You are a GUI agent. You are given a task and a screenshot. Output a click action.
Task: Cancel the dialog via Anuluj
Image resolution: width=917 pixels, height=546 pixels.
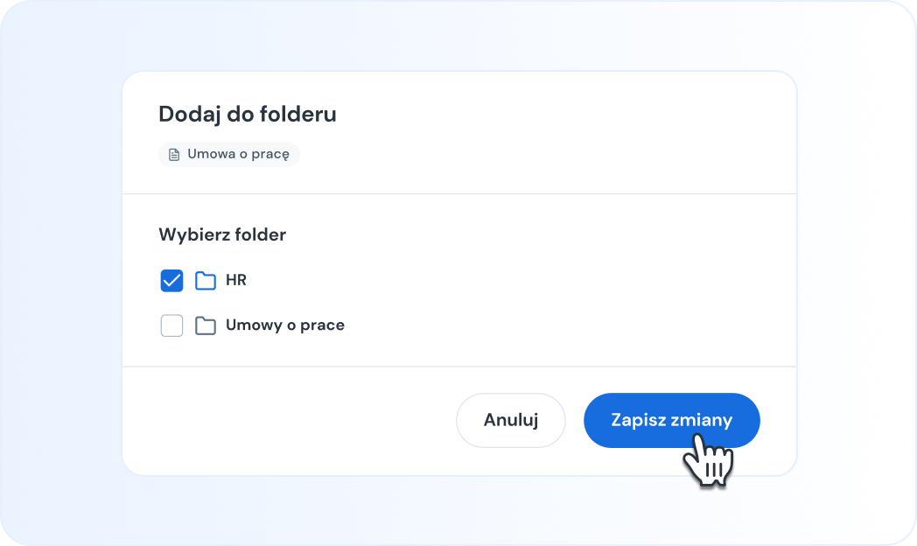(511, 420)
